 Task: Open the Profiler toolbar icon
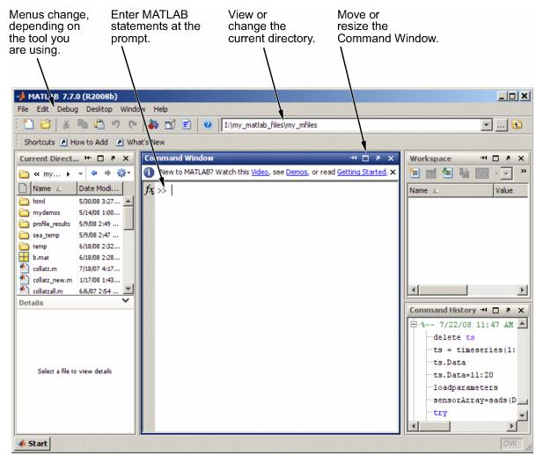point(187,125)
